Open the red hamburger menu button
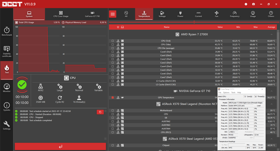 113,14
